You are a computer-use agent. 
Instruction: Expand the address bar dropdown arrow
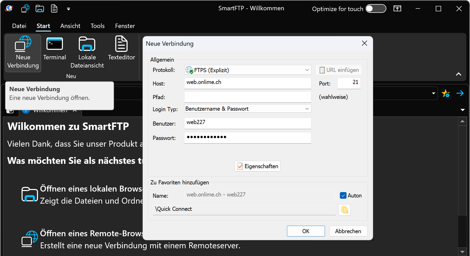pos(434,93)
